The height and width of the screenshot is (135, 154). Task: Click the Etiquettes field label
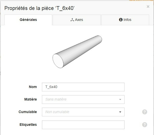point(28,125)
